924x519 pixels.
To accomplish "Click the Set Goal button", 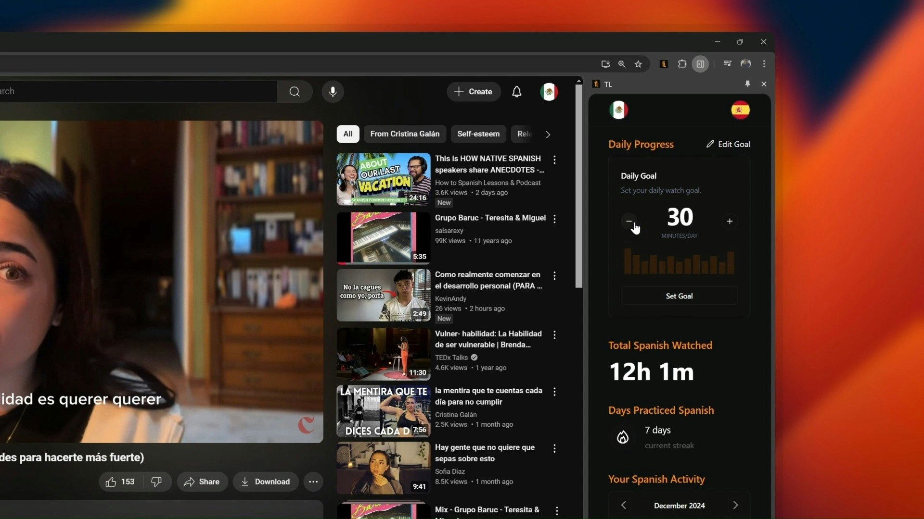I will pyautogui.click(x=679, y=296).
